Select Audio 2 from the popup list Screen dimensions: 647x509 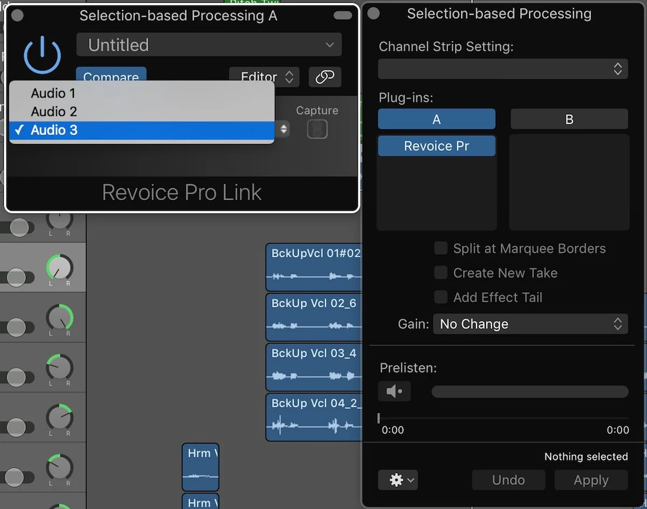(141, 112)
